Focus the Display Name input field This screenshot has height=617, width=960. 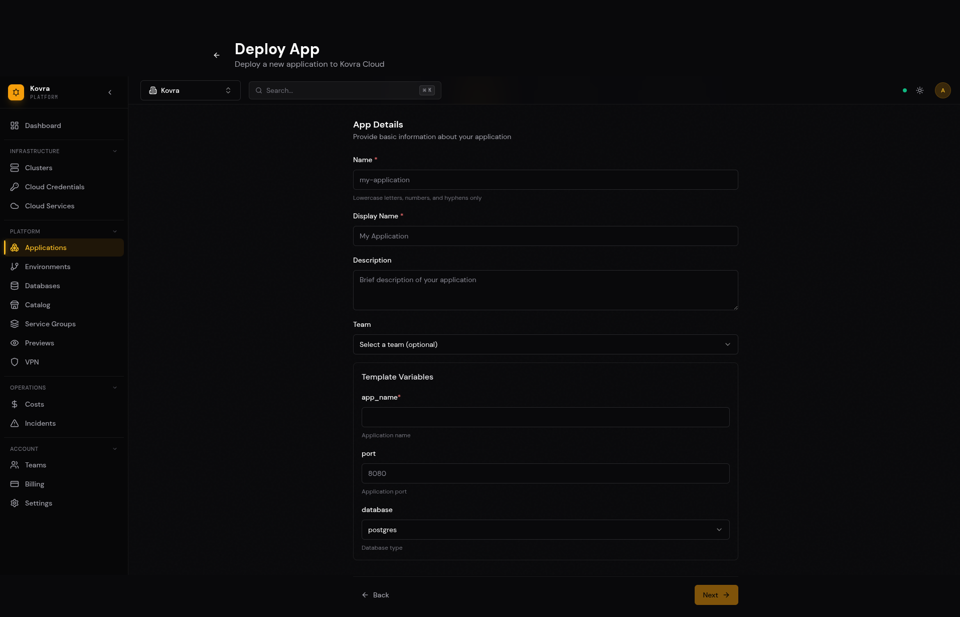tap(545, 236)
